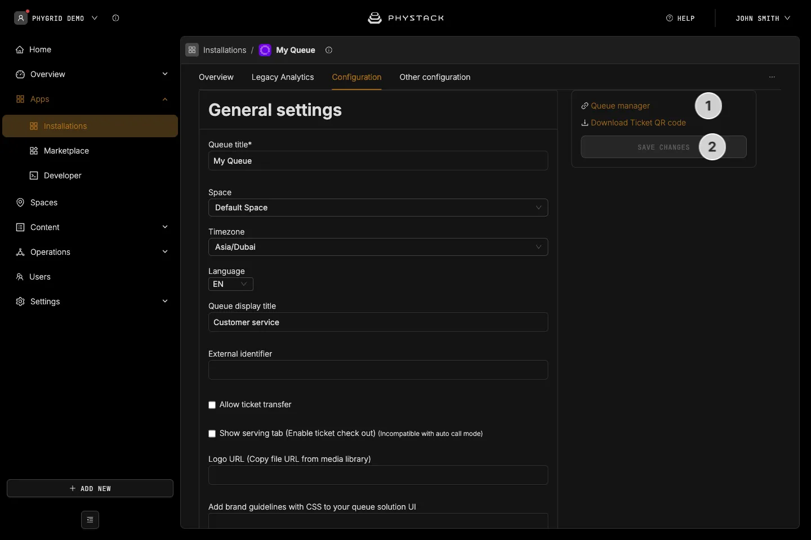The image size is (811, 540).
Task: Switch to the Overview tab
Action: click(x=216, y=77)
